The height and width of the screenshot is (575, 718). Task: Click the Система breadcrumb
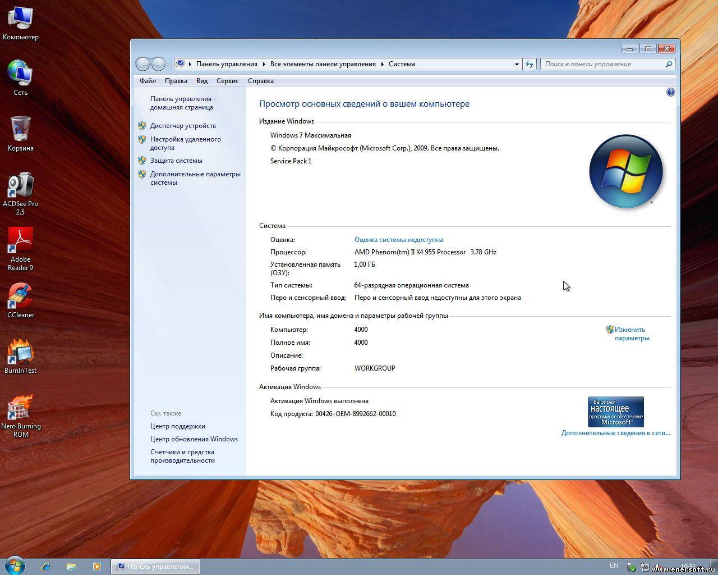coord(402,64)
